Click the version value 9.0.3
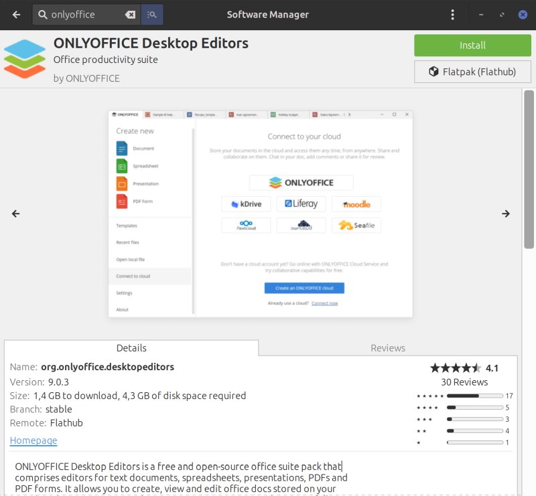The width and height of the screenshot is (536, 496). click(58, 382)
